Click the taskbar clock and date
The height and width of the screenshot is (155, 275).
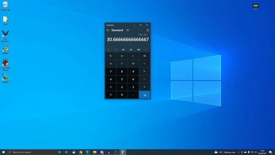point(262,152)
